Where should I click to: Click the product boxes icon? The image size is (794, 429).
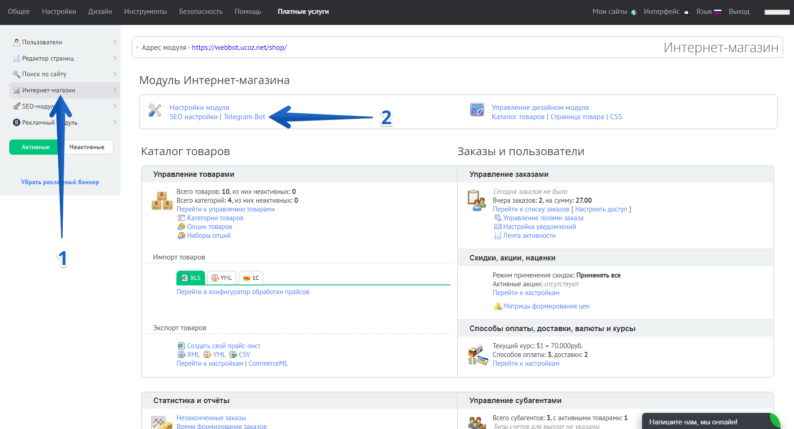coord(162,201)
